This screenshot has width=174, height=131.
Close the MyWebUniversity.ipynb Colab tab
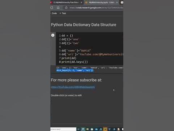click(117, 3)
